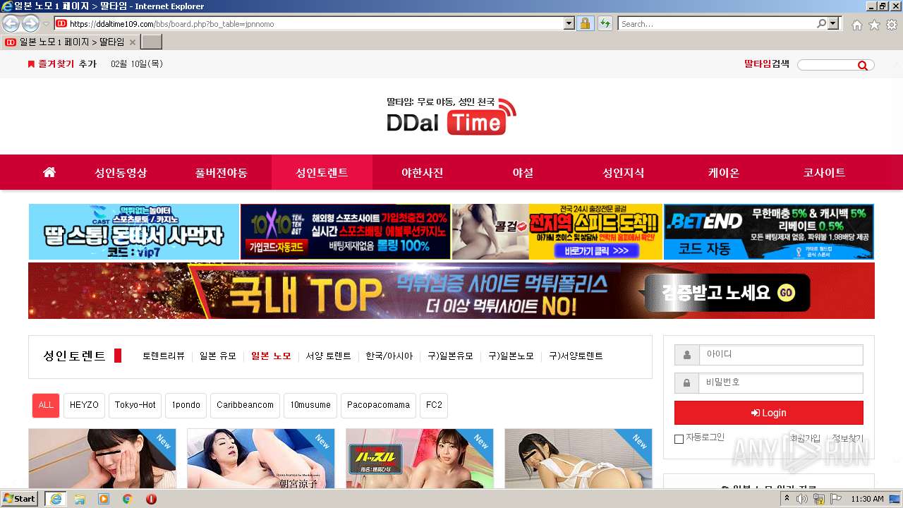Close the 일본 노모 1 페이지 tab
The width and height of the screenshot is (903, 508).
click(132, 42)
